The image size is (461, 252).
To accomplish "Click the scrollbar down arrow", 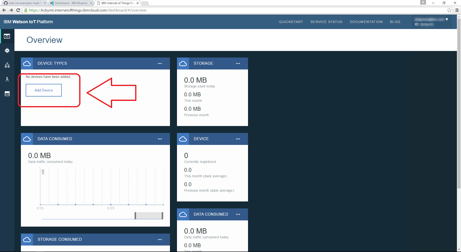I will [x=459, y=250].
